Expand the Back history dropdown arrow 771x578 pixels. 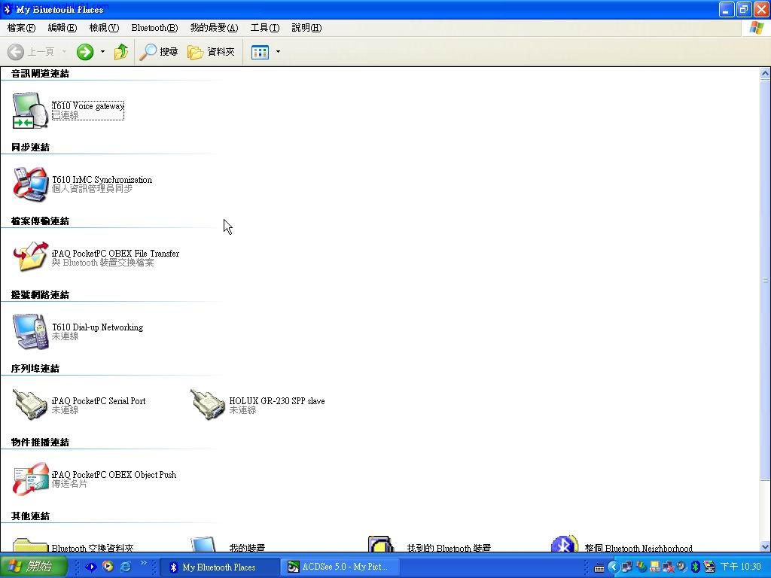pos(64,52)
